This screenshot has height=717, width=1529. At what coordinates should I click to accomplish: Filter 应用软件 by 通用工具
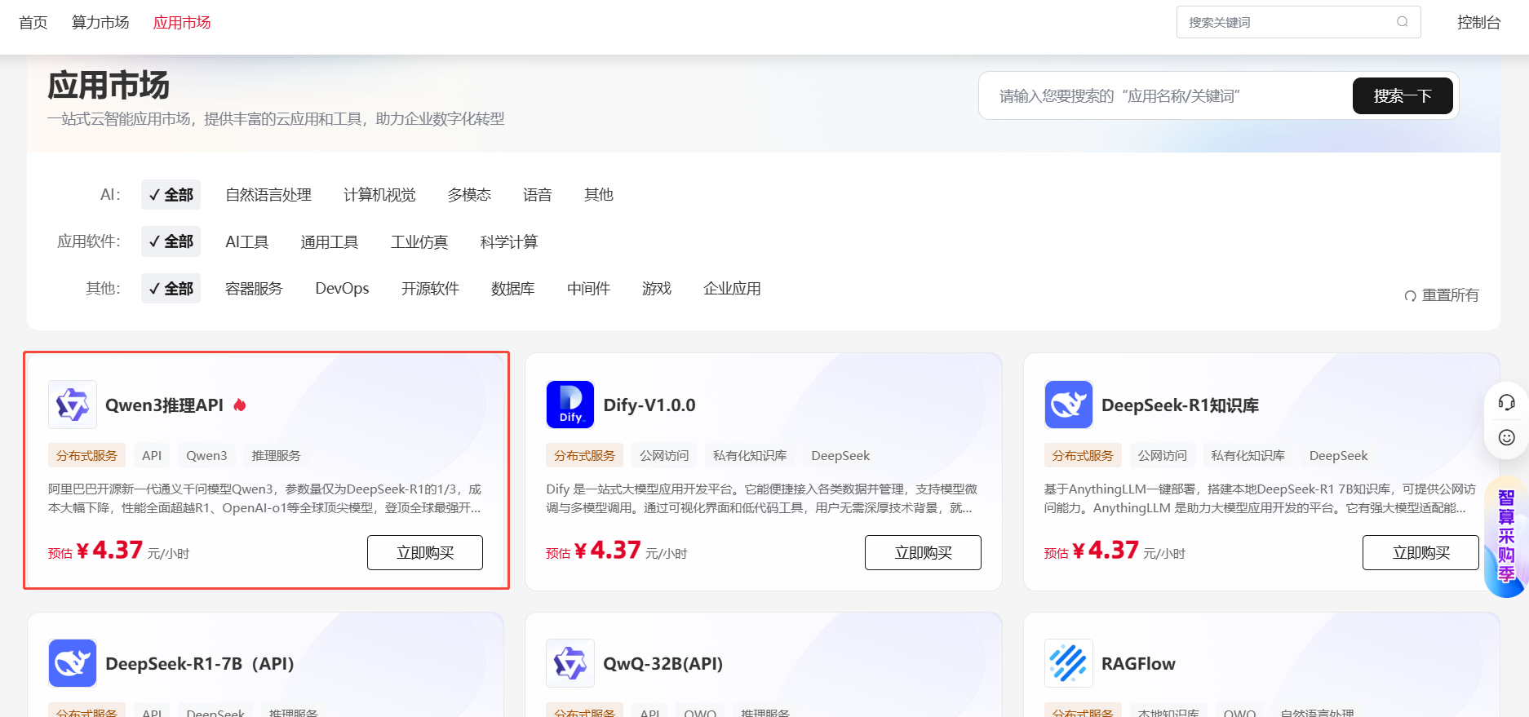tap(330, 242)
